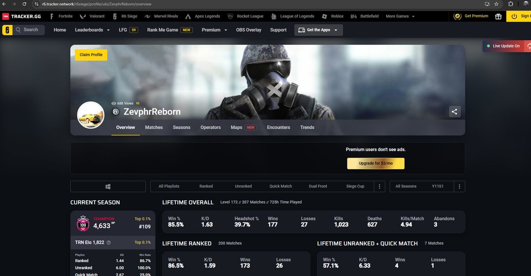Expand Get the Apps dropdown
531x276 pixels.
pyautogui.click(x=318, y=30)
